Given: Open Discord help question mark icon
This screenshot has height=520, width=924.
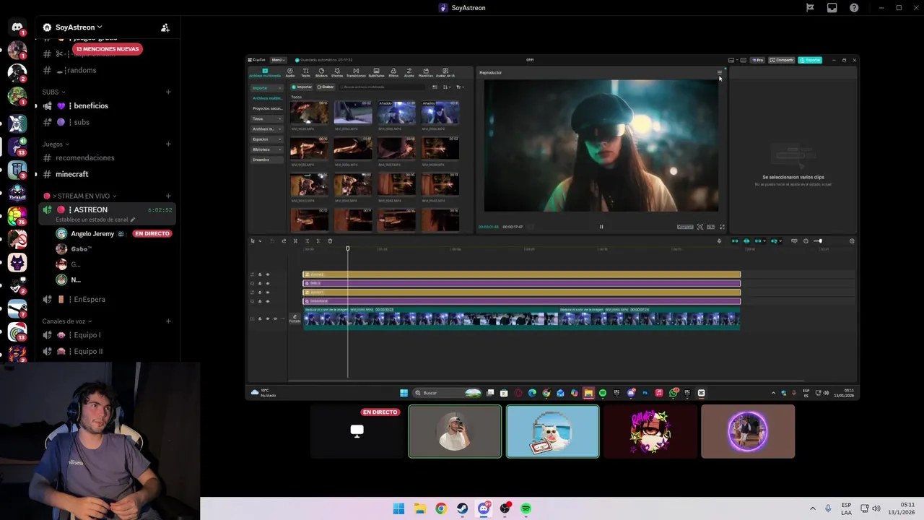Looking at the screenshot, I should 854,8.
